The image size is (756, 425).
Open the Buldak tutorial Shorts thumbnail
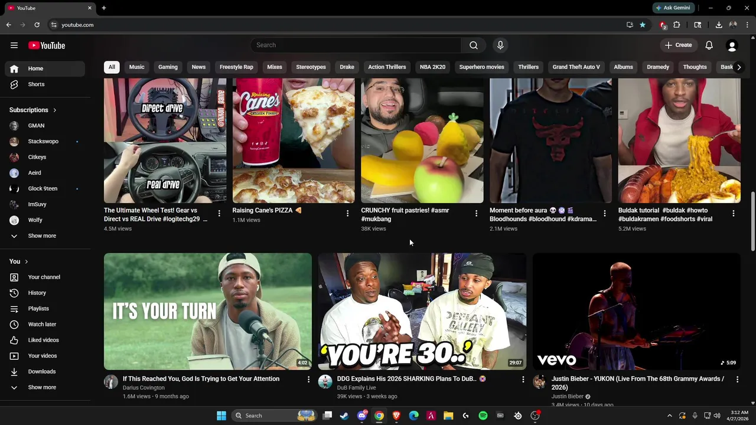pos(679,140)
